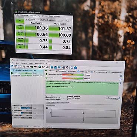Open the test count dropdown showing 5

(x=27, y=20)
